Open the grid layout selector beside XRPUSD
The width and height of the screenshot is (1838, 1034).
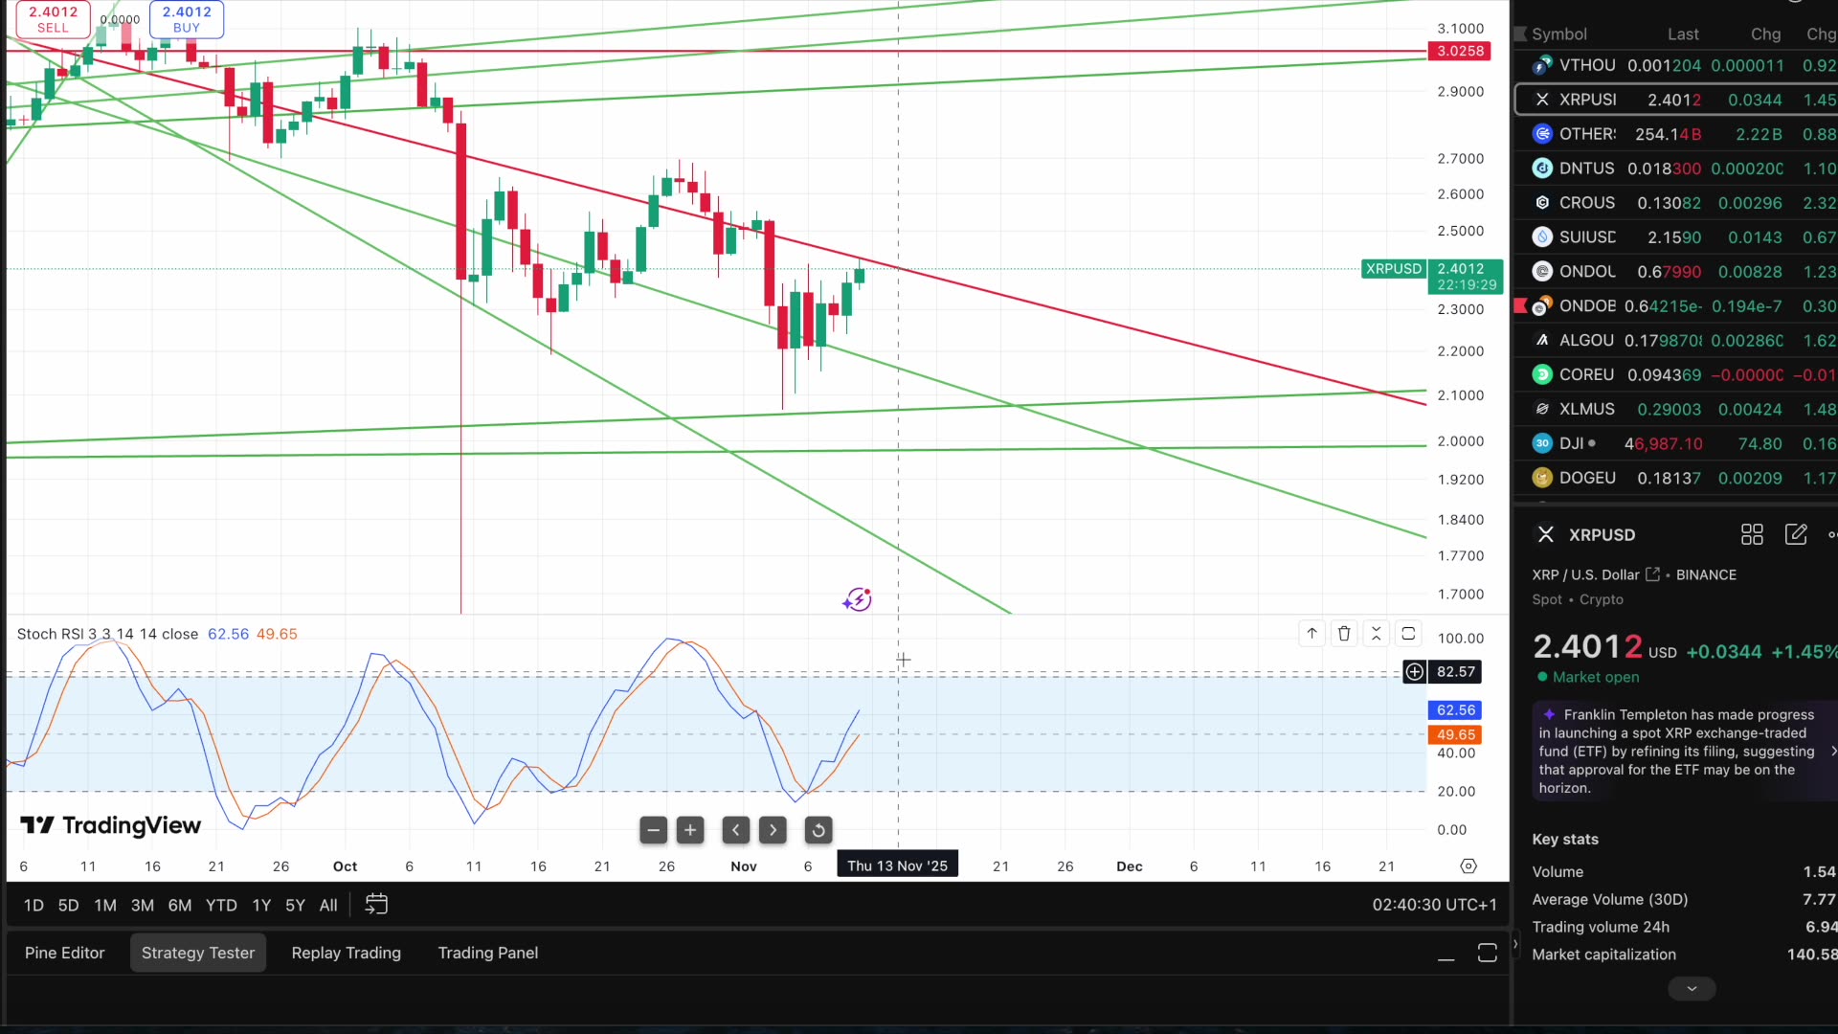click(1752, 534)
